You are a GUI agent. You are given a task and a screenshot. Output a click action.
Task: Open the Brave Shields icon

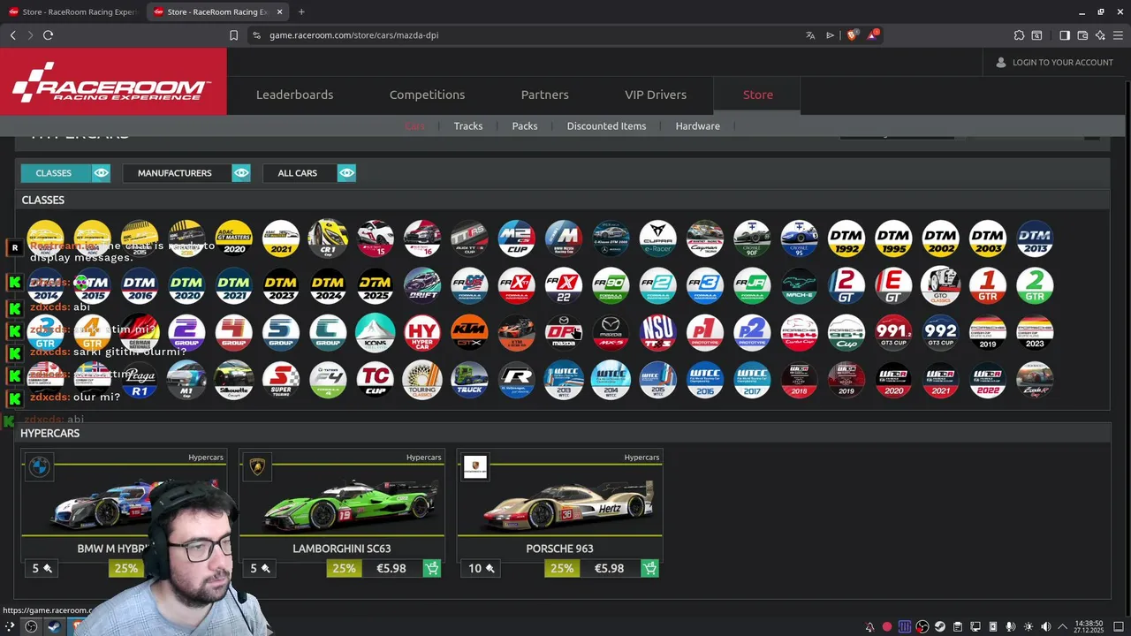click(852, 35)
